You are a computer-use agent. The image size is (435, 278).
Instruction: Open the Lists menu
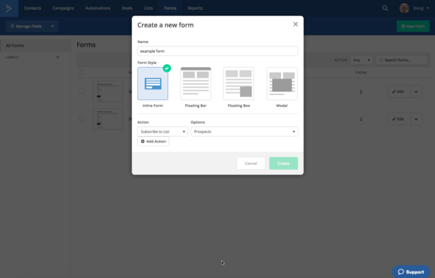(x=148, y=8)
